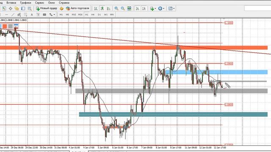The width and height of the screenshot is (271, 152).
Task: Select the Fibonacci retracement tool
Action: pyautogui.click(x=25, y=15)
